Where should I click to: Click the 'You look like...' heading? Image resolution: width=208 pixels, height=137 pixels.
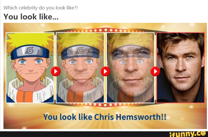pos(31,17)
